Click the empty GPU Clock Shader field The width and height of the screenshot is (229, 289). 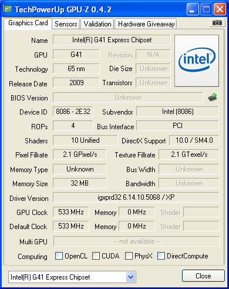[x=201, y=212]
